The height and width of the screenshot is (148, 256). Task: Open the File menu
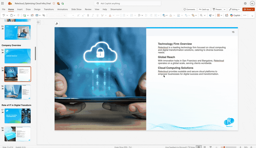[x=3, y=9]
